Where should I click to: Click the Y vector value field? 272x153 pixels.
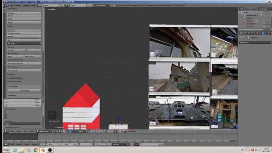coord(23,102)
